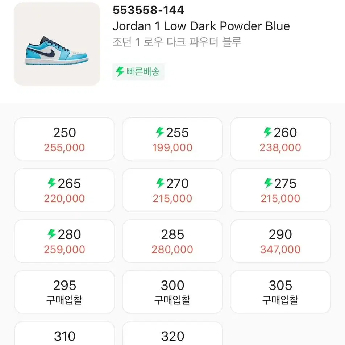Image resolution: width=345 pixels, height=345 pixels.
Task: Select size 285 priced 280,000
Action: (172, 241)
